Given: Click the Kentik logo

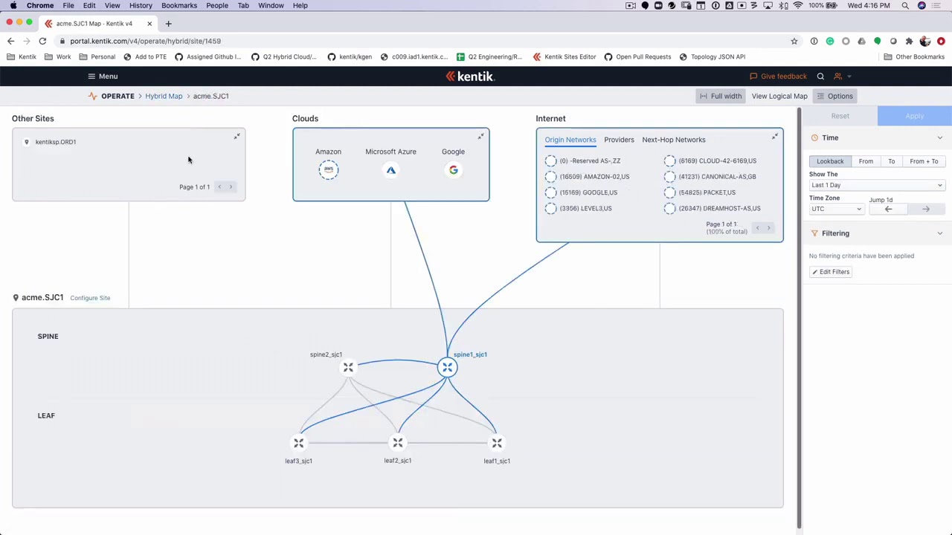Looking at the screenshot, I should coord(469,77).
